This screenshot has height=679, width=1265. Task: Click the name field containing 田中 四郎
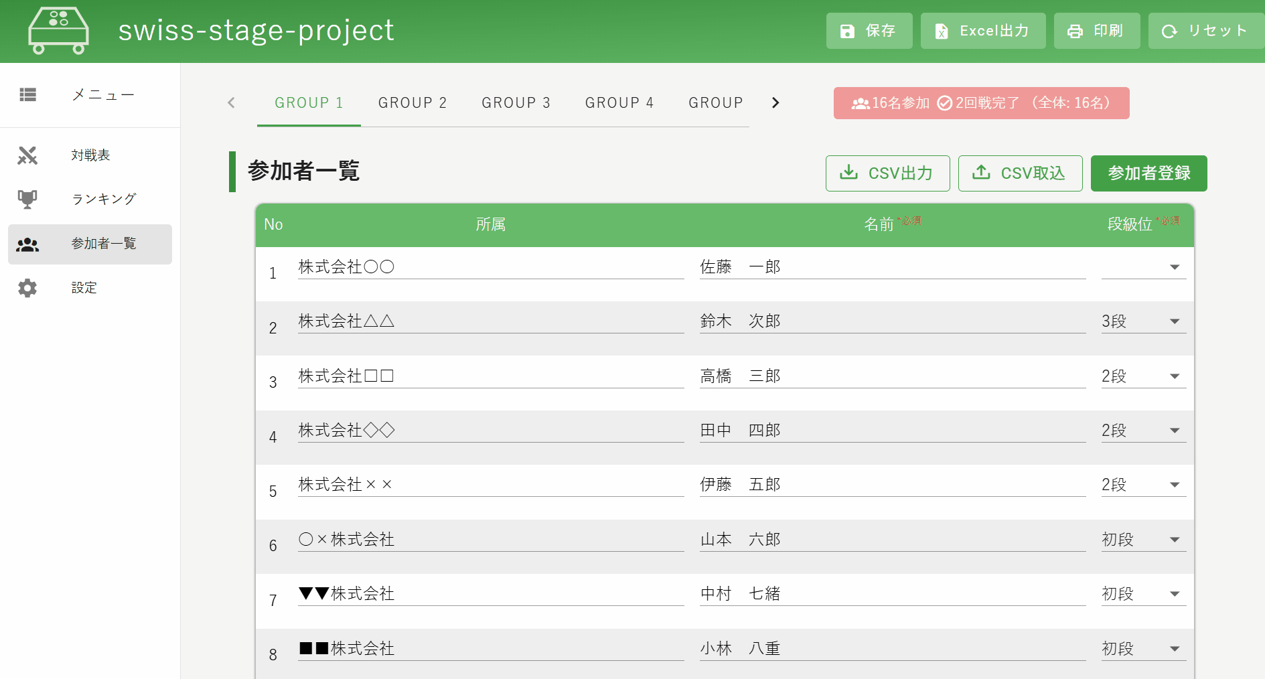coord(892,431)
